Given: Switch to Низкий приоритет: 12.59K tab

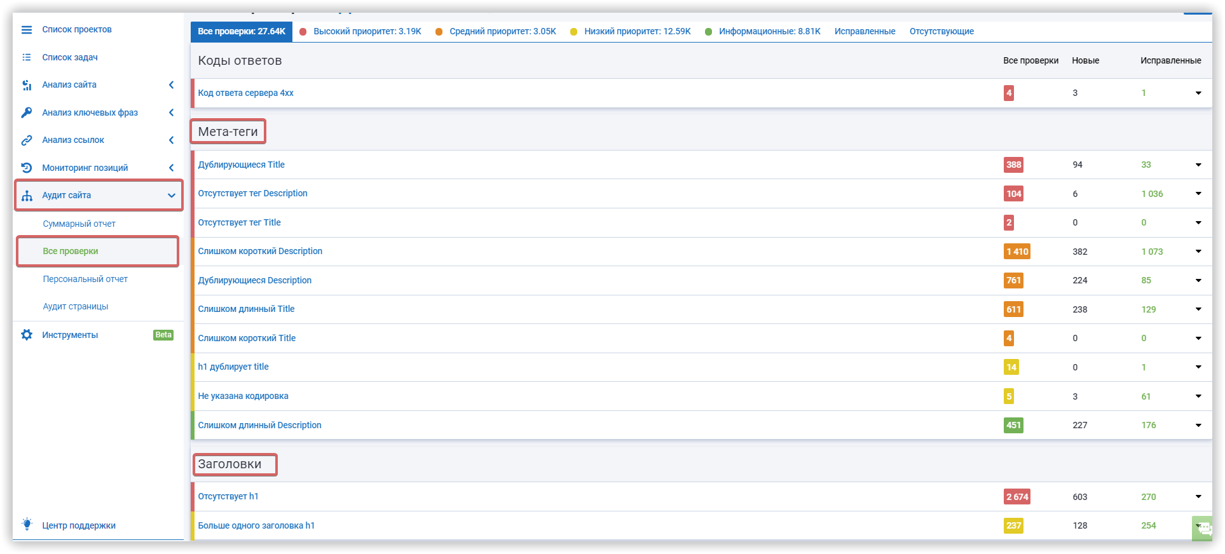Looking at the screenshot, I should (x=631, y=32).
